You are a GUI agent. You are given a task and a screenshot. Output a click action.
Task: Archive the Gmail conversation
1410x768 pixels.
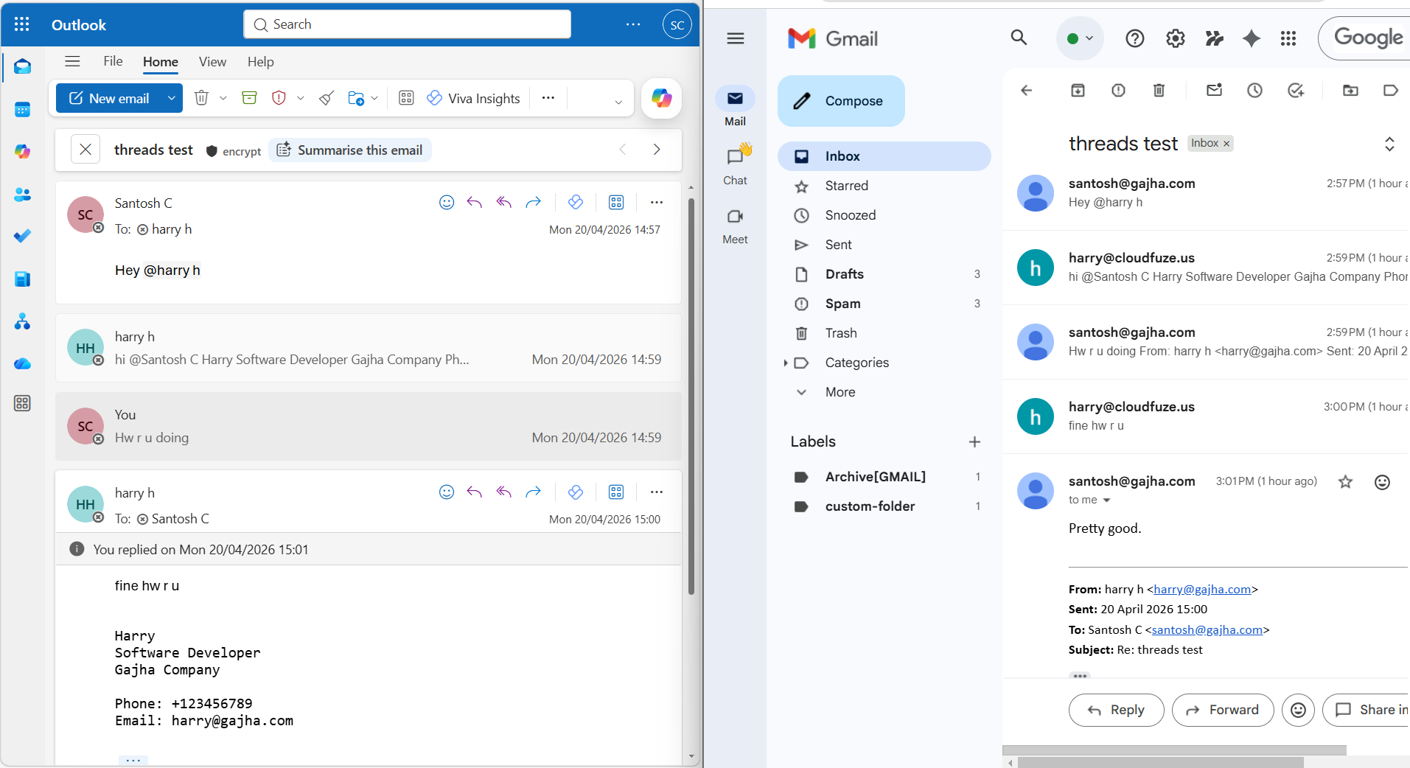[x=1078, y=90]
